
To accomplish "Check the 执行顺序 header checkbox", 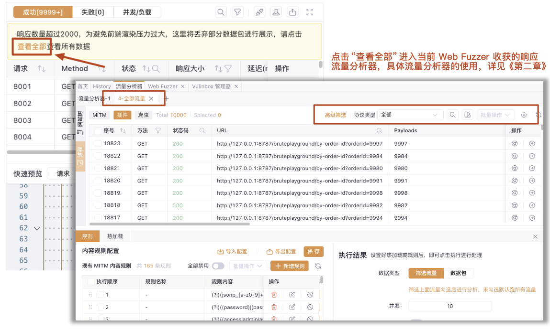I will pos(91,281).
